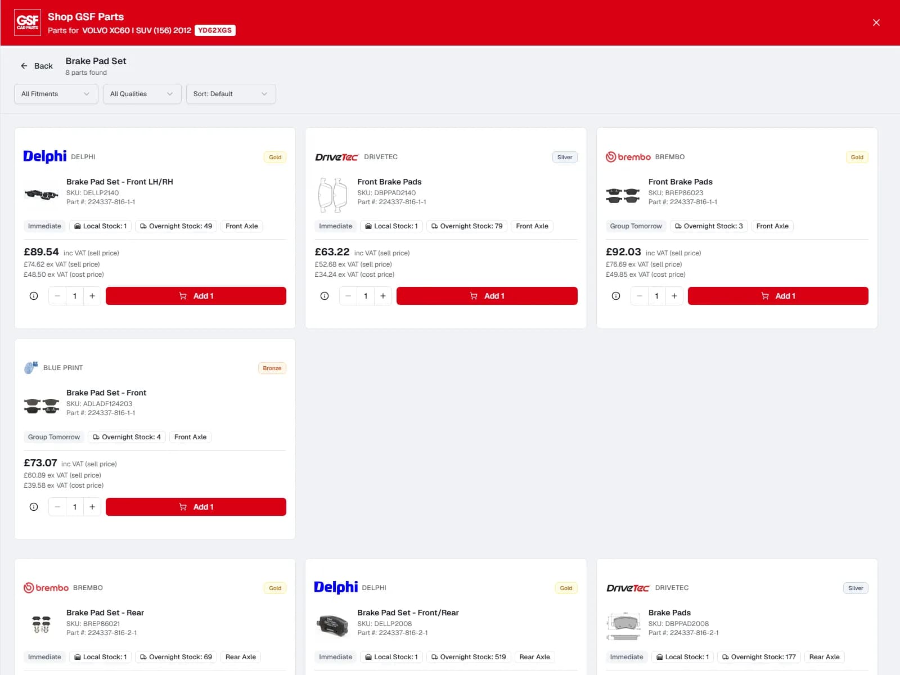Click 'Brake Pad Set - Front/Rear' title
This screenshot has height=675, width=900.
(x=408, y=613)
